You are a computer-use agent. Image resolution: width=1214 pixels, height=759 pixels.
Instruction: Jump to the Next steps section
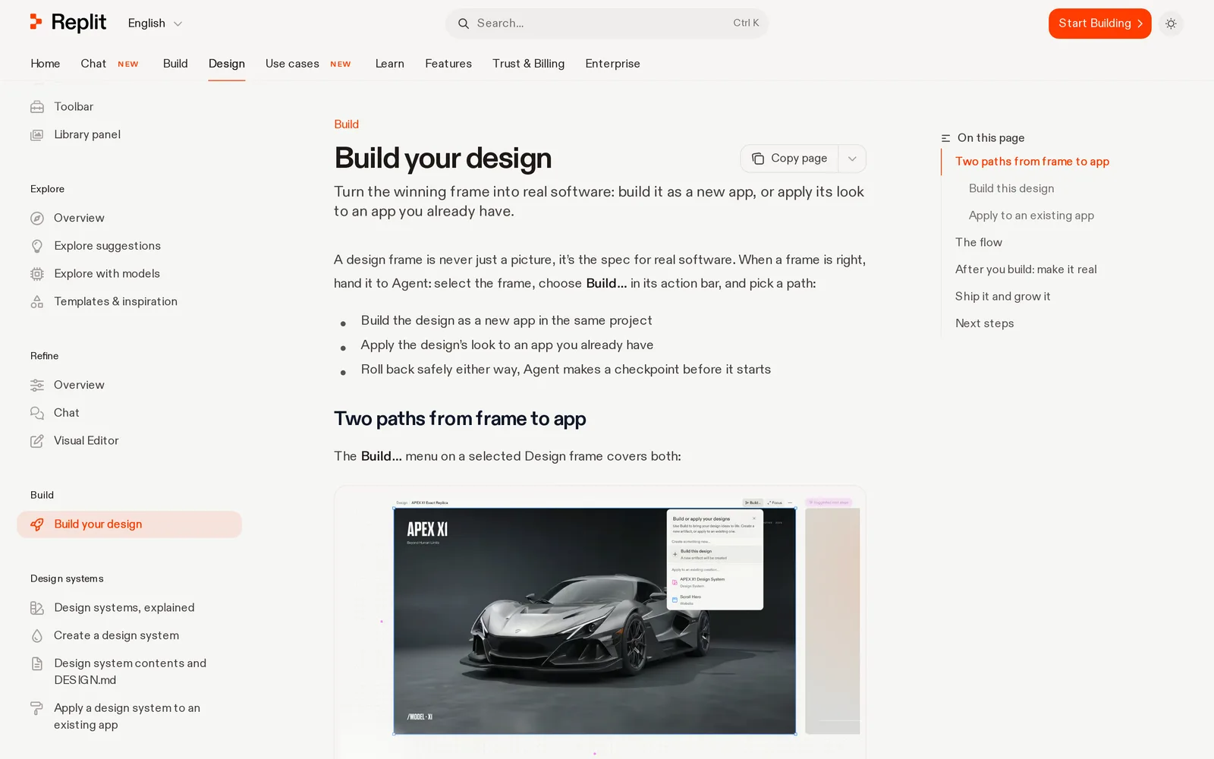click(x=984, y=323)
